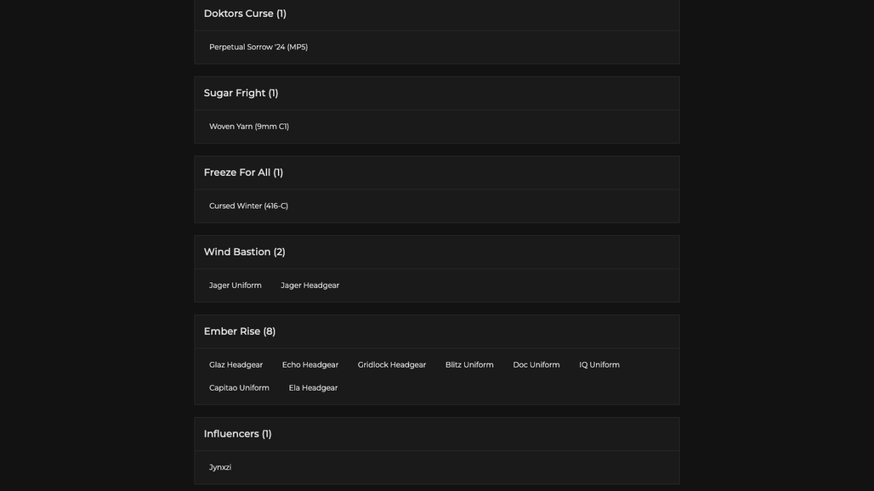
Task: Select the Doc Uniform item
Action: point(536,364)
